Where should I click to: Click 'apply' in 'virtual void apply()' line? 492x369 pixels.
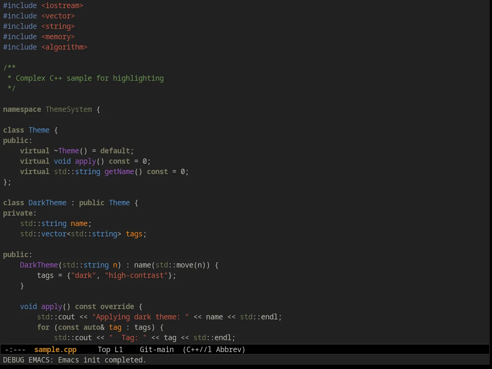(x=85, y=161)
